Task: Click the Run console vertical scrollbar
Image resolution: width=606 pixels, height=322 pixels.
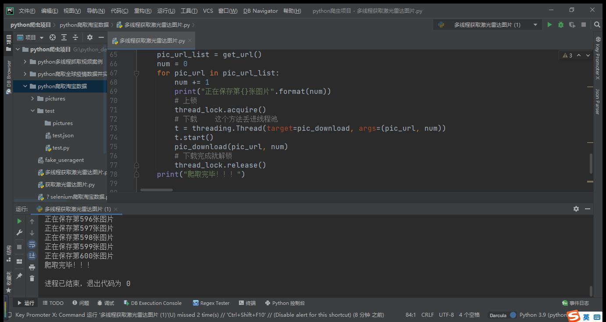Action: click(x=591, y=291)
